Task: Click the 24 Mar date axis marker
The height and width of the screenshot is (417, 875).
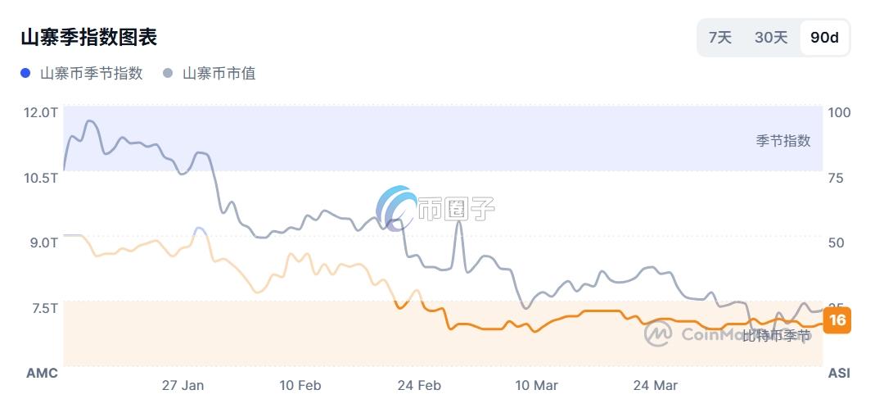Action: (655, 386)
